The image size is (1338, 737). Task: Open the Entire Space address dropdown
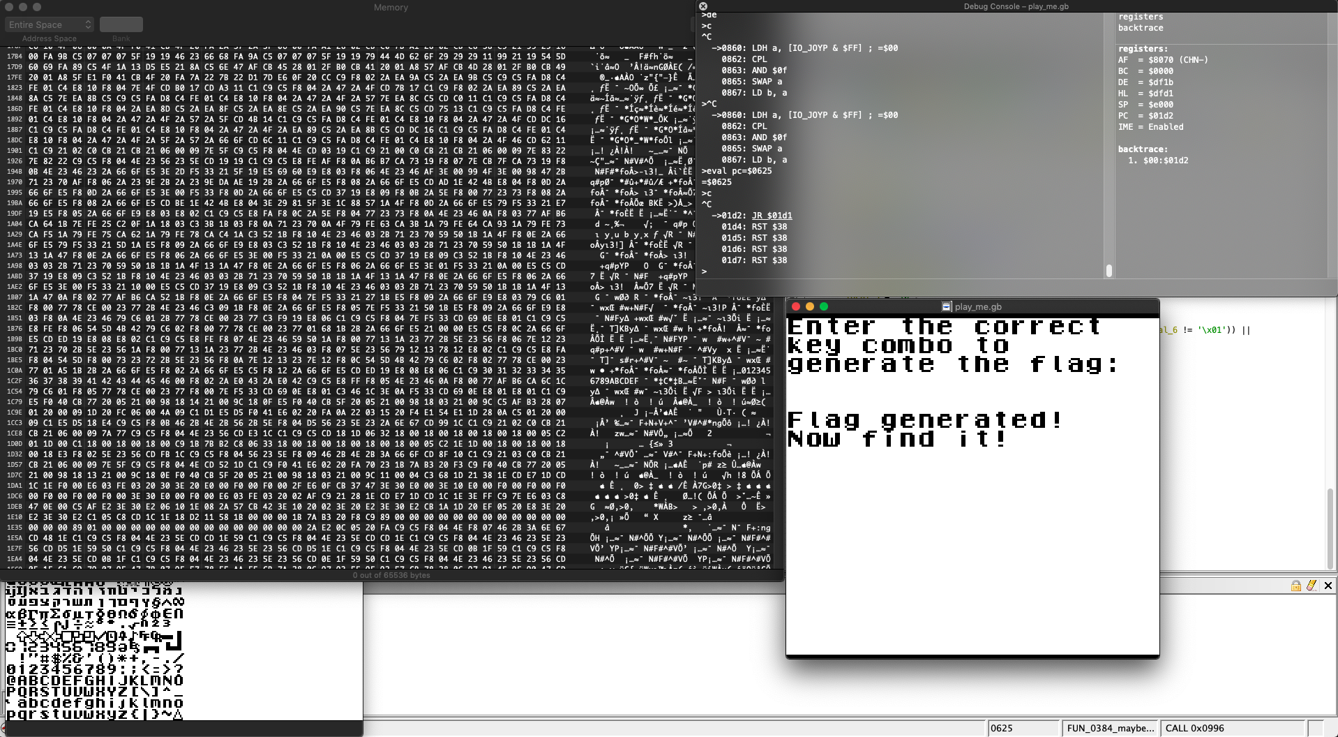coord(48,24)
